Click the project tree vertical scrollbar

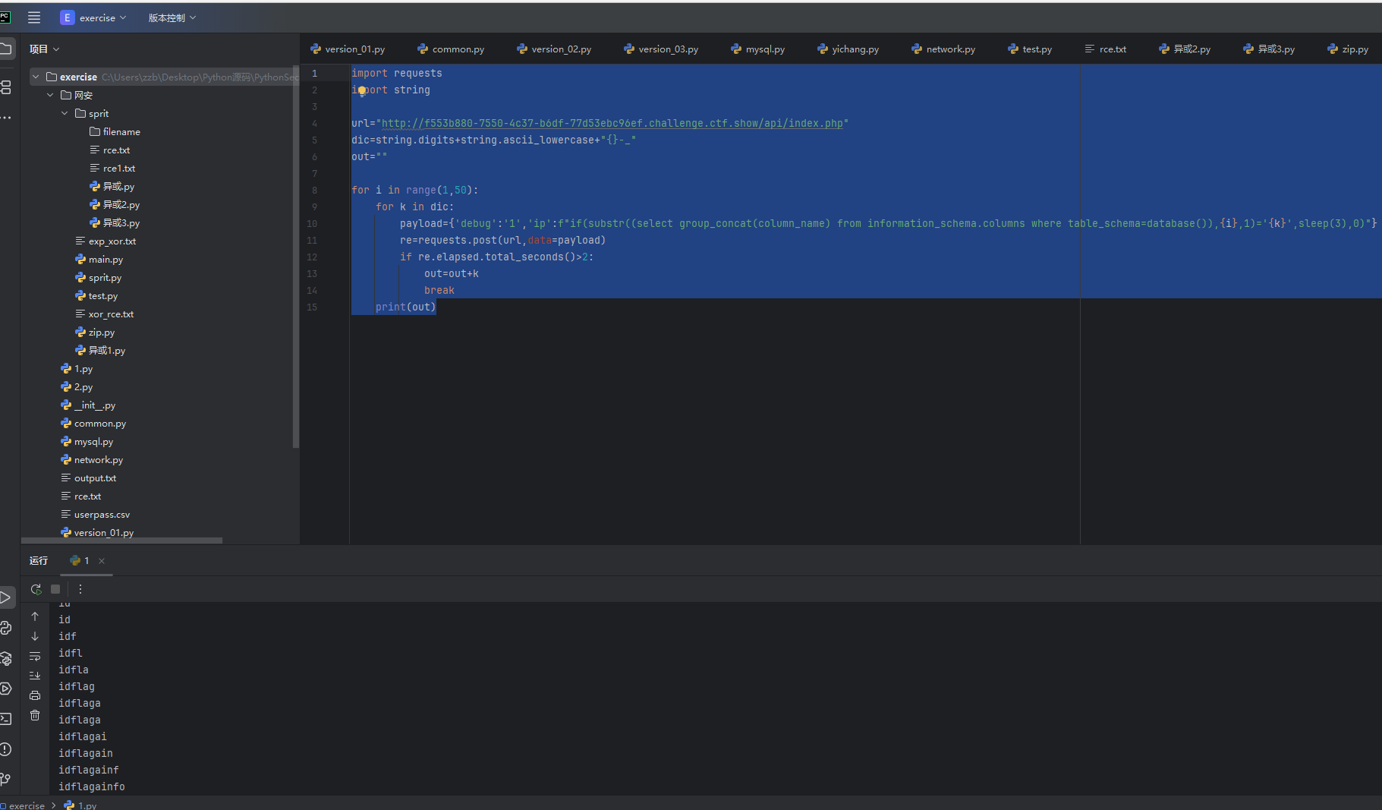click(x=296, y=258)
